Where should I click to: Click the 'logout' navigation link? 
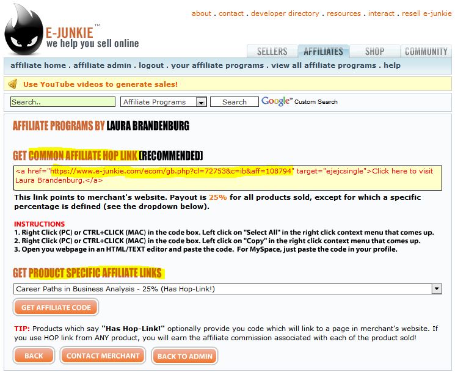coord(151,65)
